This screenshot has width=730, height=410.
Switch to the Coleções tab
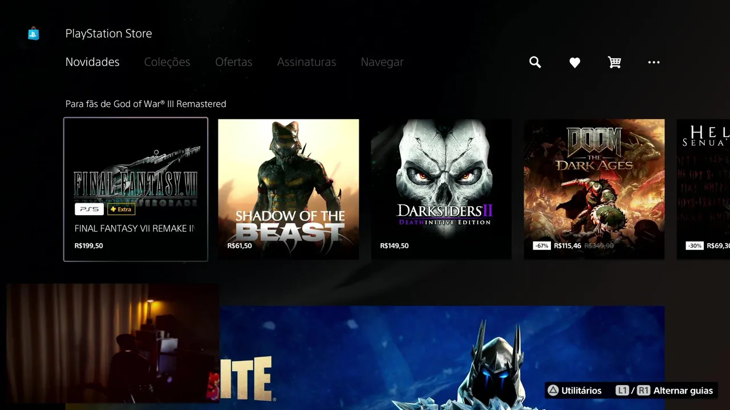[167, 62]
